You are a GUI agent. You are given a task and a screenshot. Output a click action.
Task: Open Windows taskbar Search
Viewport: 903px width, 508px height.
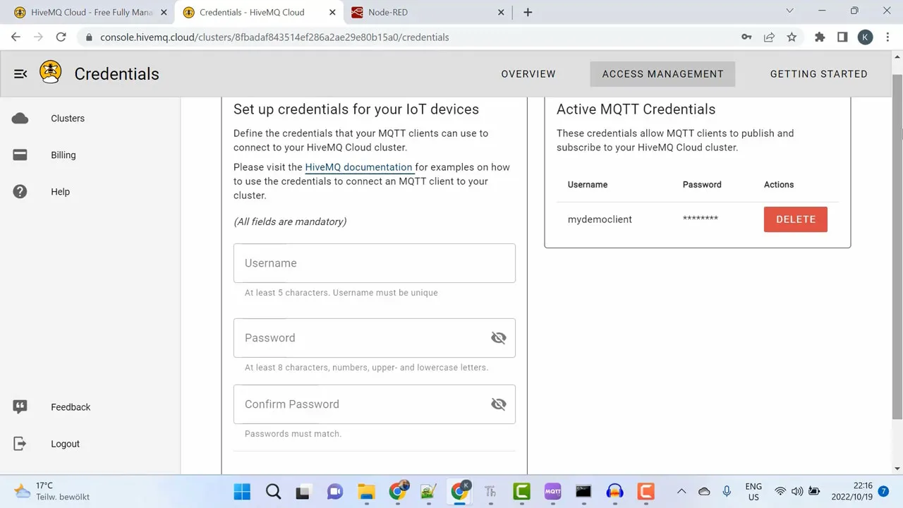coord(273,491)
